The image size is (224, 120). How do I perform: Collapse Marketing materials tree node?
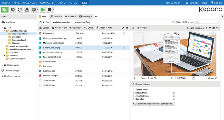pos(5,31)
